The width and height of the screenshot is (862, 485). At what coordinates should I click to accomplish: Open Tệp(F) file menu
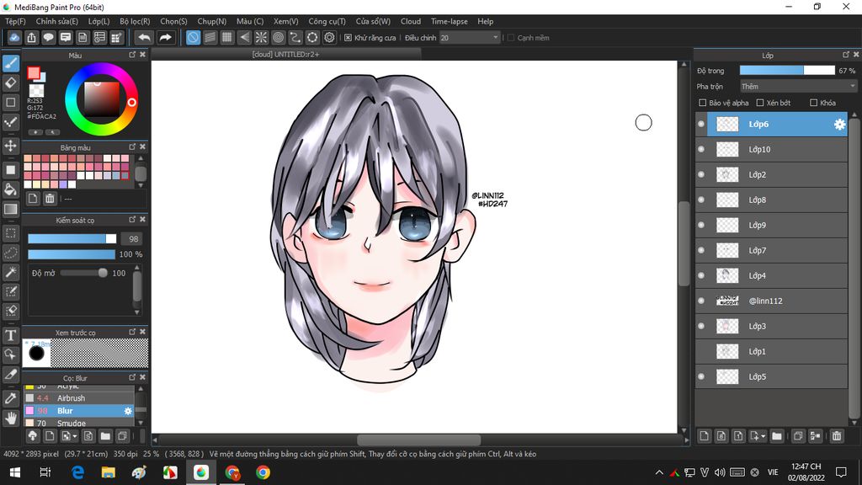15,21
